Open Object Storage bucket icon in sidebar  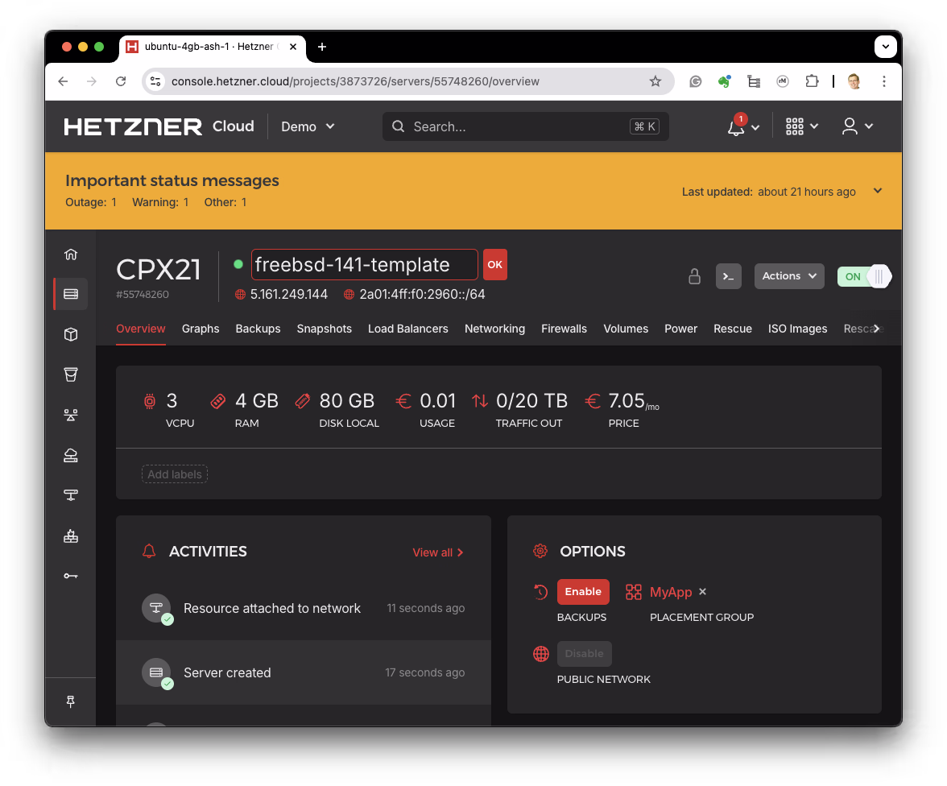click(x=71, y=374)
